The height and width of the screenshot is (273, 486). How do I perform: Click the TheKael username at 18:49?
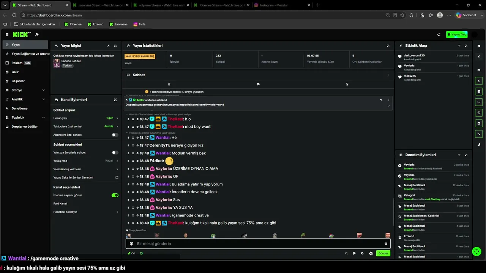(176, 223)
